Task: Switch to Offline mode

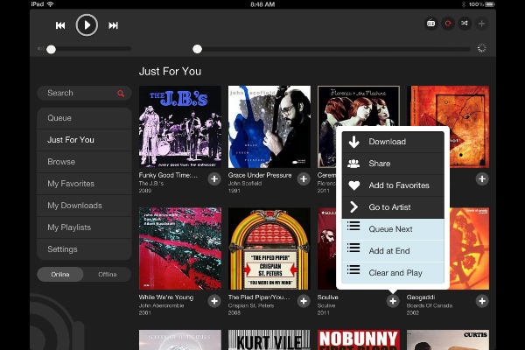Action: [107, 274]
